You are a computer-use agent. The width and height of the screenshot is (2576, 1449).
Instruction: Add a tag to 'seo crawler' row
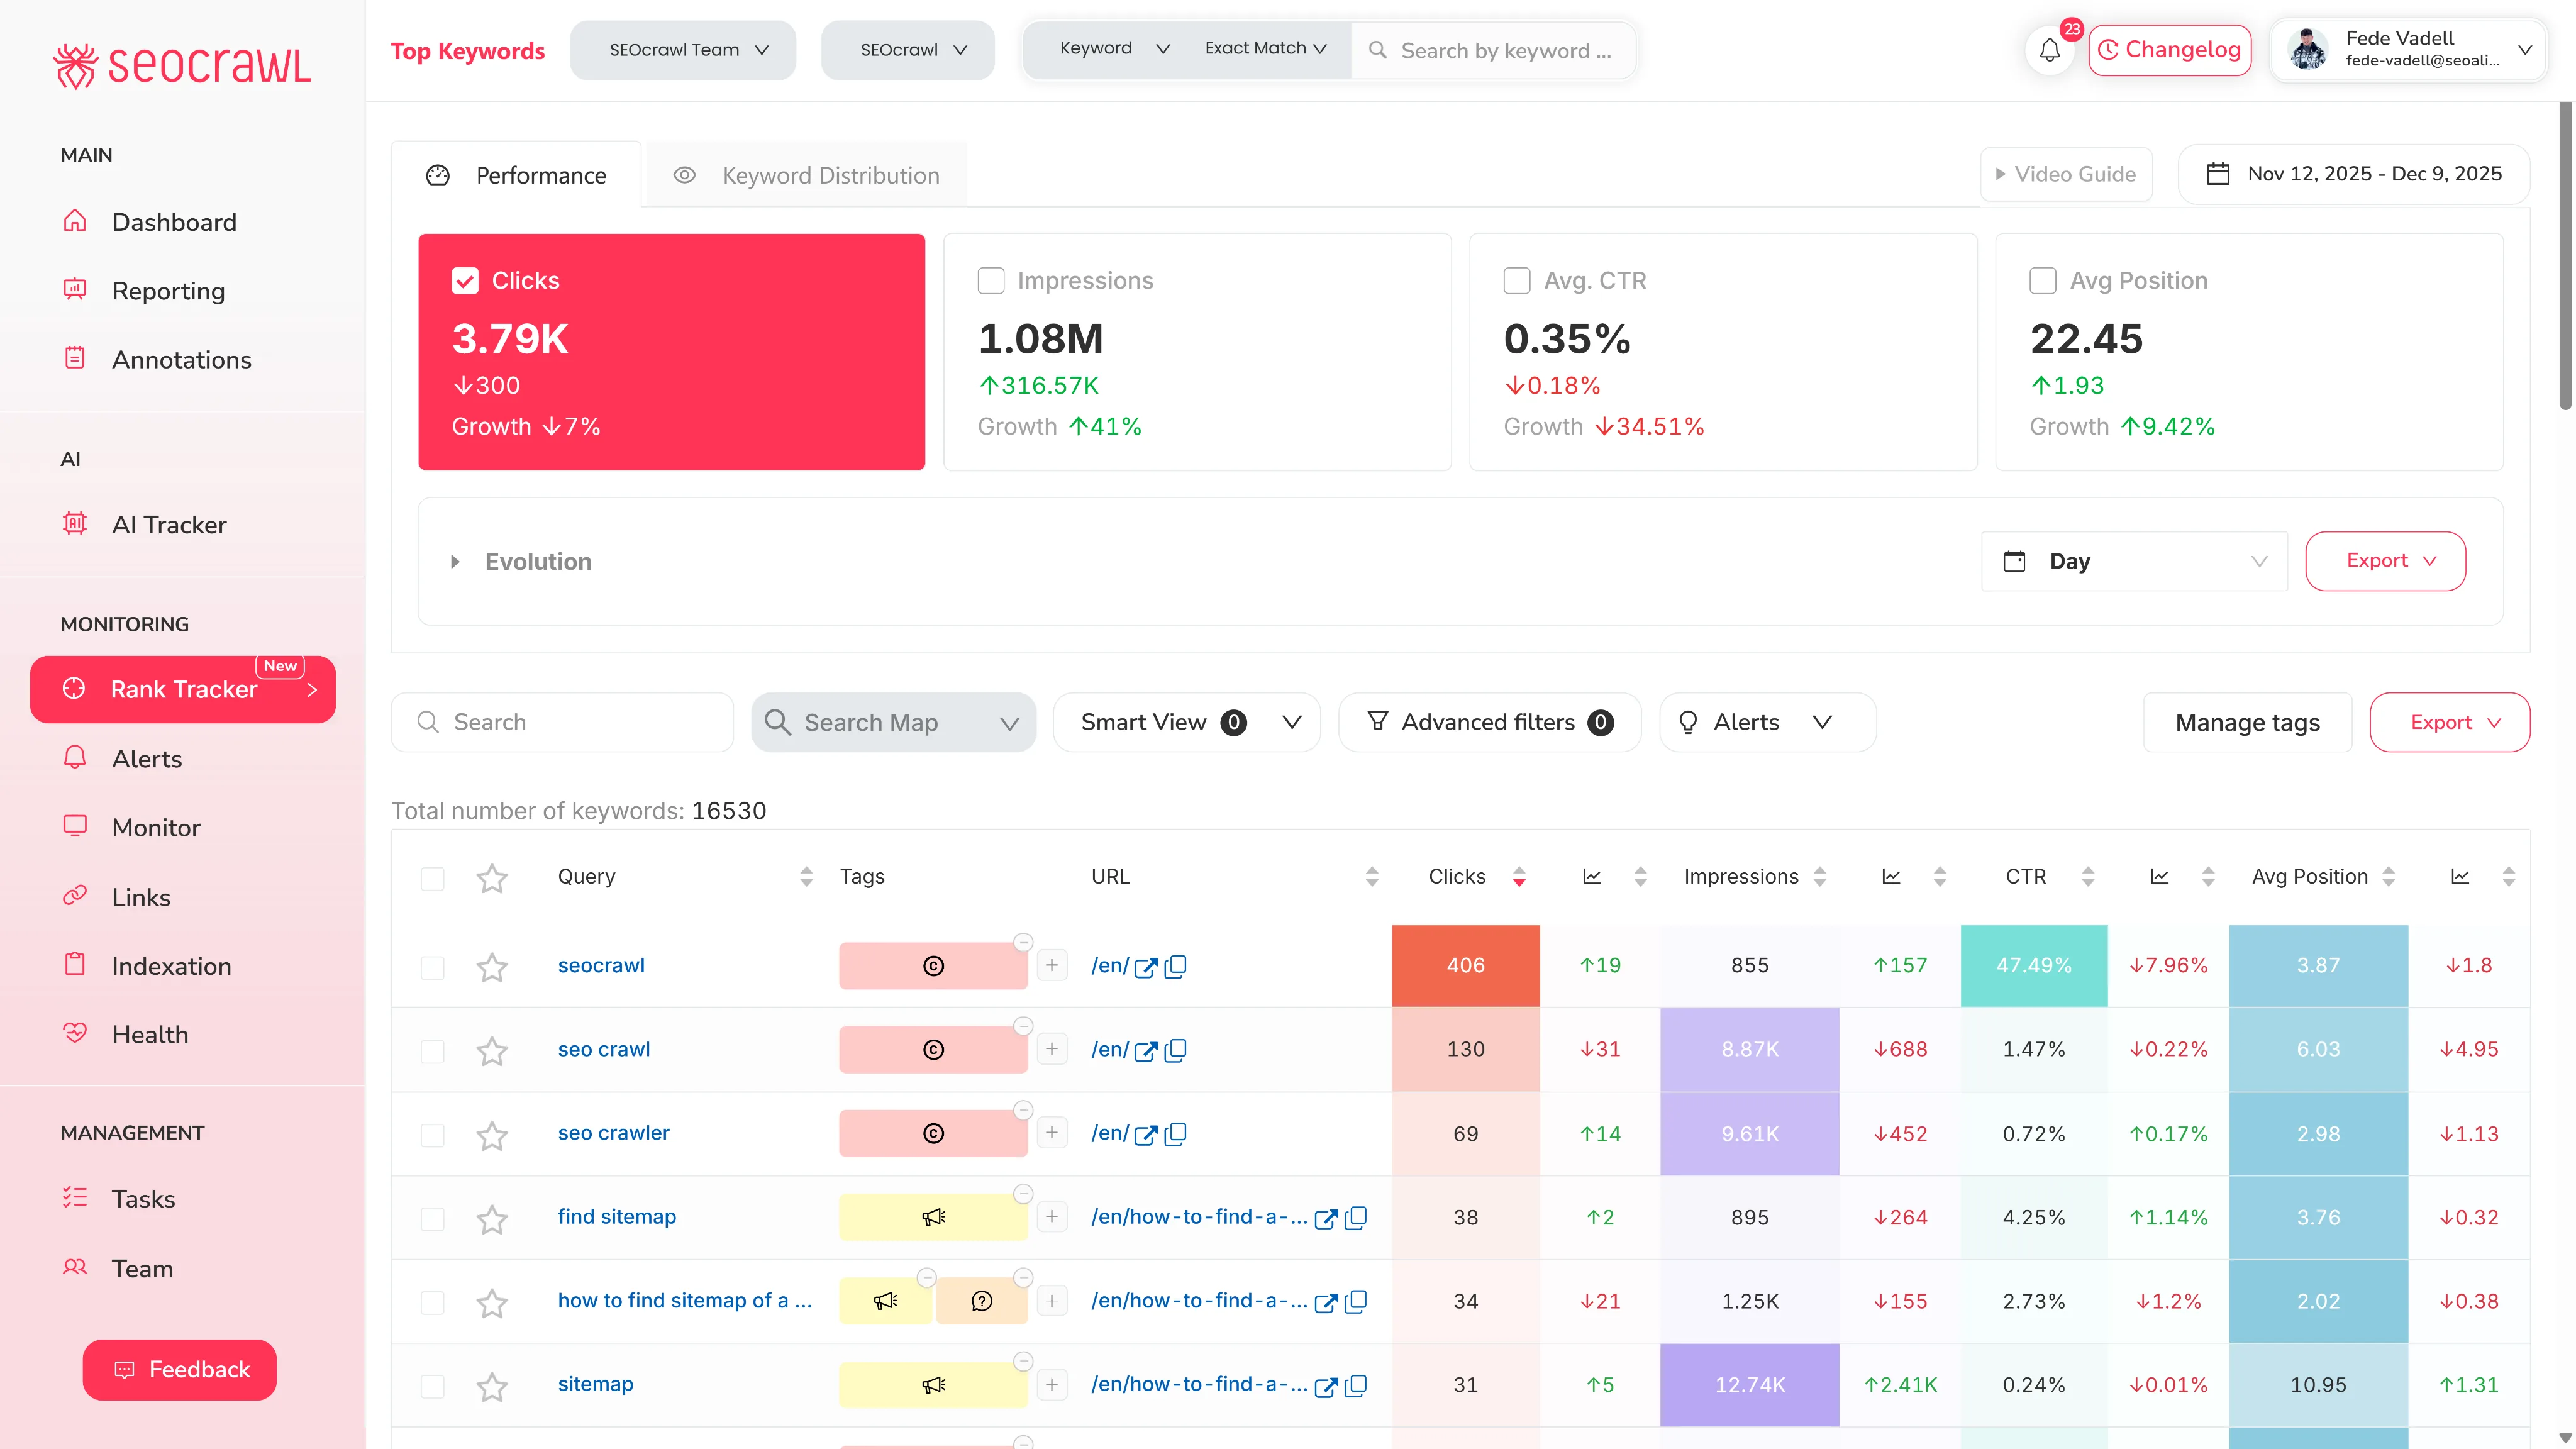coord(1051,1133)
